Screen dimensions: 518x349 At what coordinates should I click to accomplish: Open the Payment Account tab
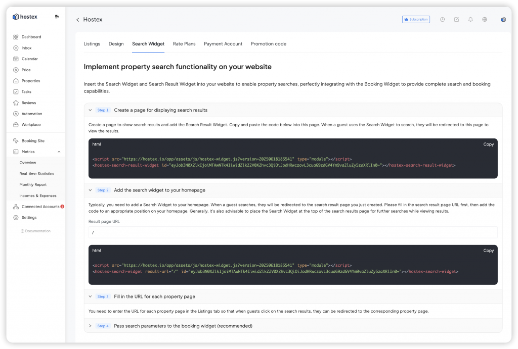click(223, 44)
